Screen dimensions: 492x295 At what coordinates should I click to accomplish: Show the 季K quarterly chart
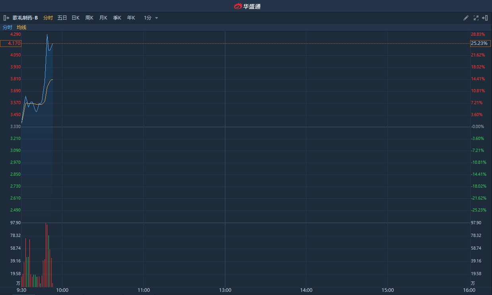click(117, 18)
